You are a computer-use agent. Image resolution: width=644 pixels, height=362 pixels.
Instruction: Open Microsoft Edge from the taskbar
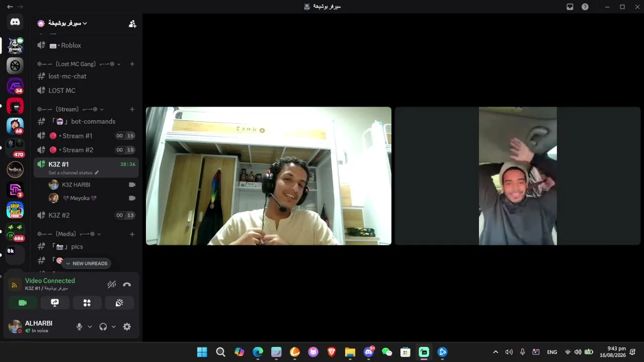coord(258,352)
